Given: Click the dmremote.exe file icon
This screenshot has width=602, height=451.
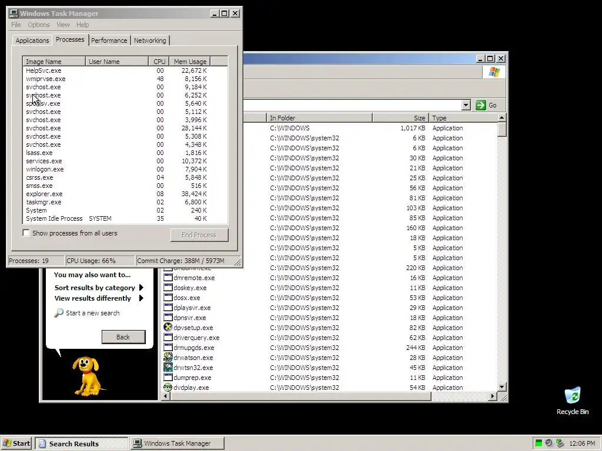Looking at the screenshot, I should 168,278.
